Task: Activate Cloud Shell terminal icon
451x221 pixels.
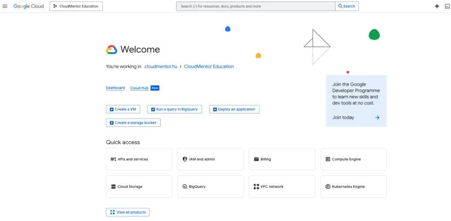Action: pos(447,6)
